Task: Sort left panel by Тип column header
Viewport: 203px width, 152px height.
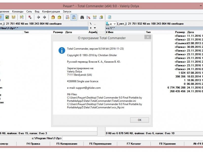Action: tap(38, 32)
